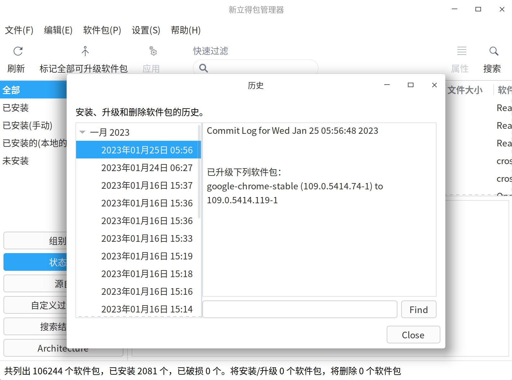Click the hamburger lines icon near 属性
This screenshot has height=380, width=512.
click(461, 50)
